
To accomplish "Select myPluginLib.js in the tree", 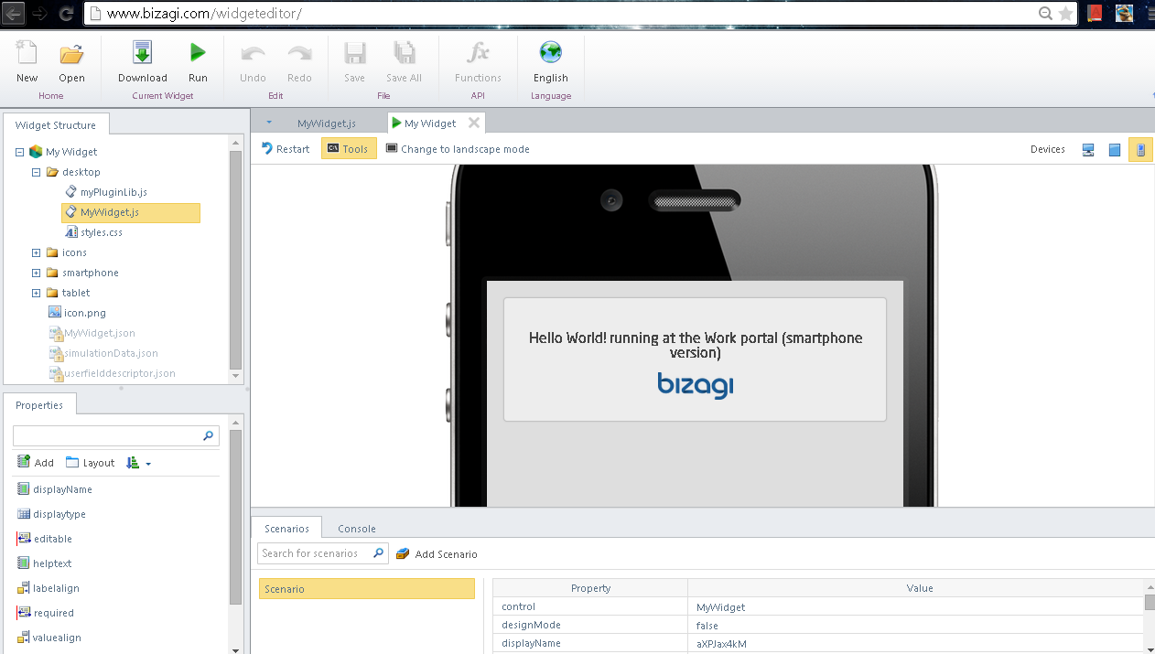I will 105,192.
